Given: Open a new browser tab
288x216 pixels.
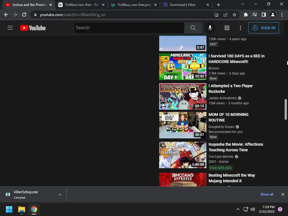Looking at the screenshot, I should (218, 5).
